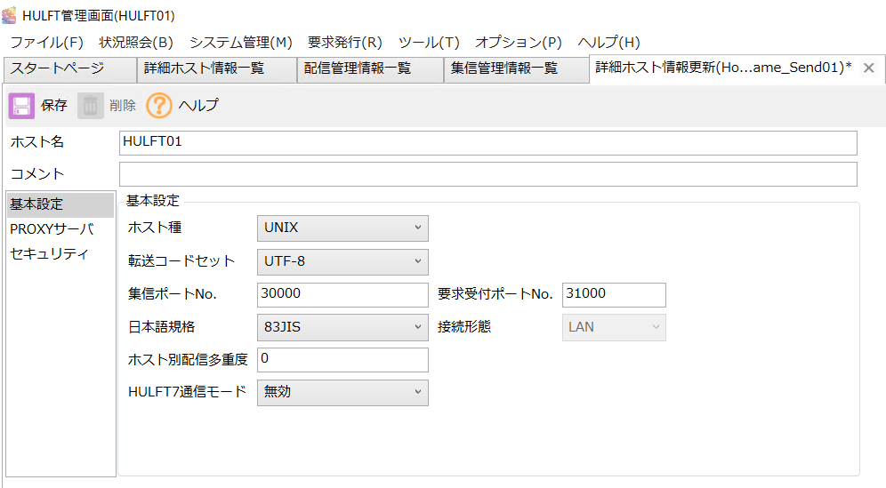Click the disabled 接続形態 LAN dropdown
This screenshot has width=886, height=488.
pos(614,328)
